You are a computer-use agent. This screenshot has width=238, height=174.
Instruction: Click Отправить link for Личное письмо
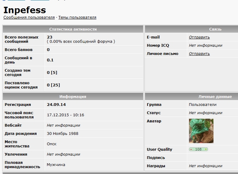pyautogui.click(x=199, y=54)
